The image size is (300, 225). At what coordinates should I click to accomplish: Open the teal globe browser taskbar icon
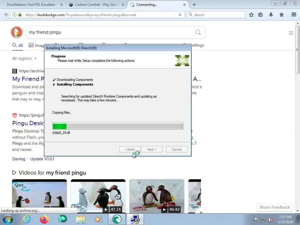(62, 219)
